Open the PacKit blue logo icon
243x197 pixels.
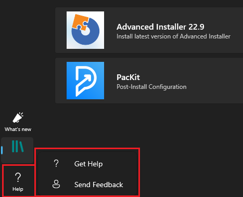(x=85, y=81)
